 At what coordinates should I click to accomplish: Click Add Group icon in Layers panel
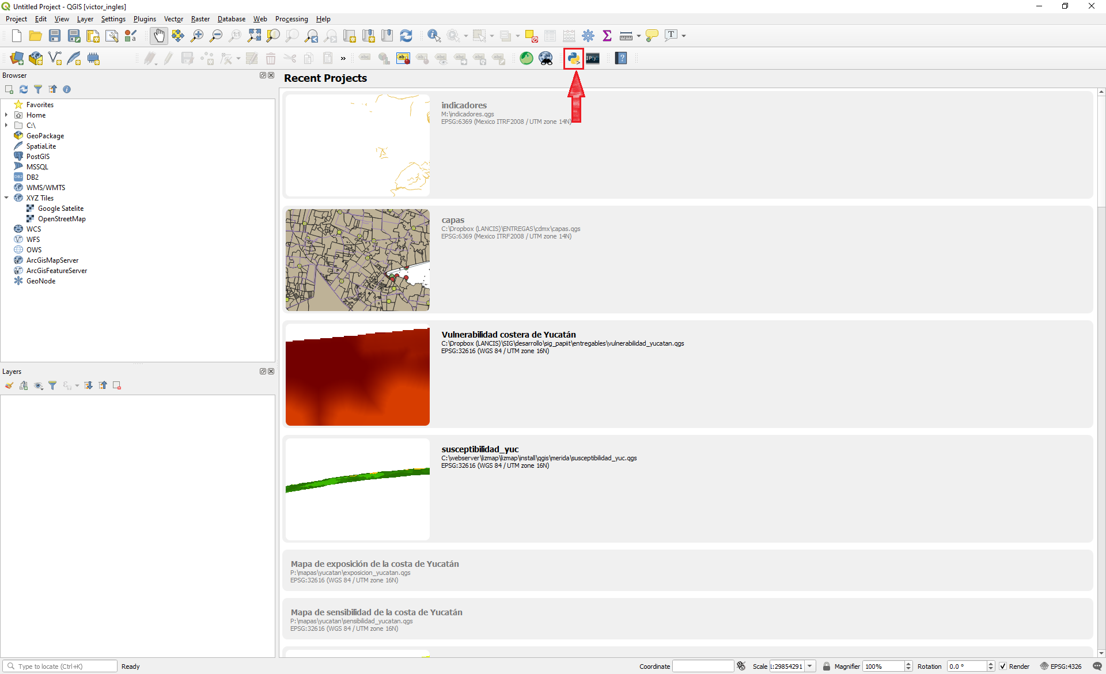click(x=24, y=385)
